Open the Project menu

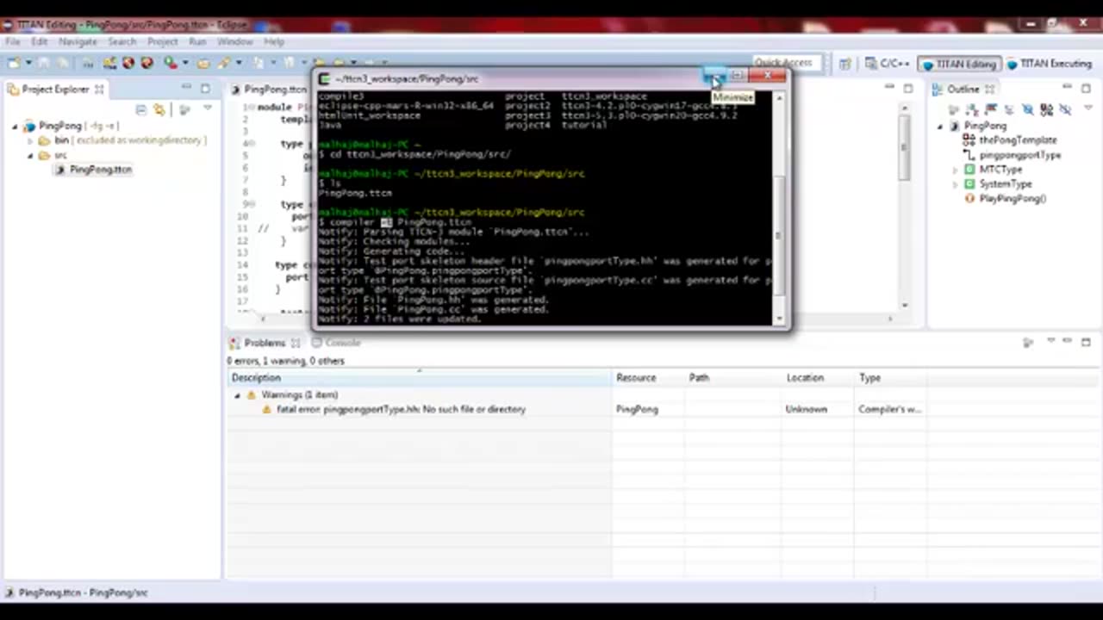click(x=162, y=41)
